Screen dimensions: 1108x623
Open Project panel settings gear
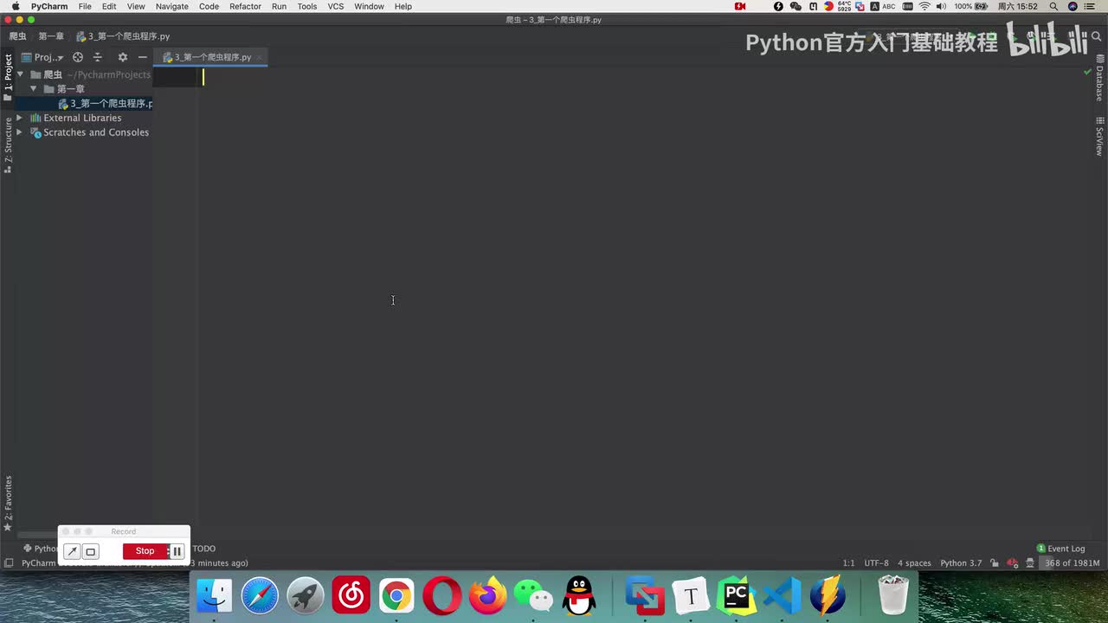coord(122,57)
